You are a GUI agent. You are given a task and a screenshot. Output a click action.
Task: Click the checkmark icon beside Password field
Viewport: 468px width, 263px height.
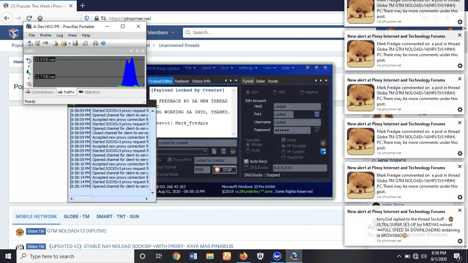[x=317, y=130]
